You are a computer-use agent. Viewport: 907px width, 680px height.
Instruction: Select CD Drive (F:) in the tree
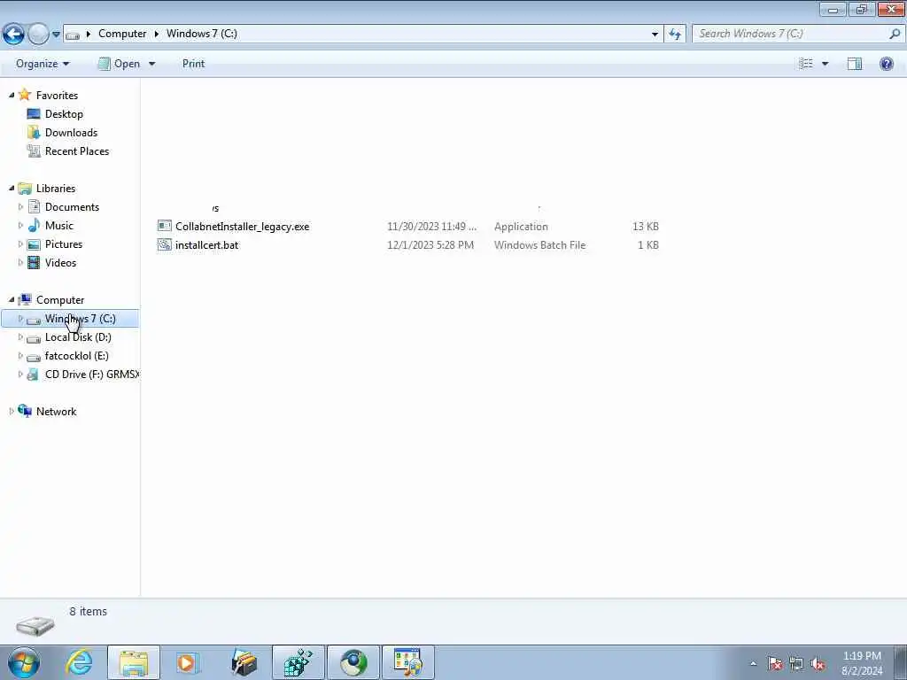92,375
